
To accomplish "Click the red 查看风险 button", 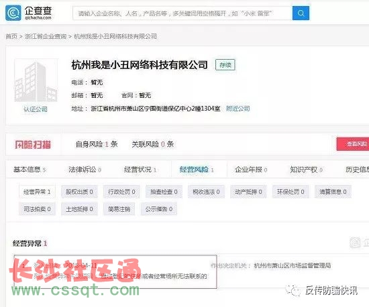I will click(353, 144).
